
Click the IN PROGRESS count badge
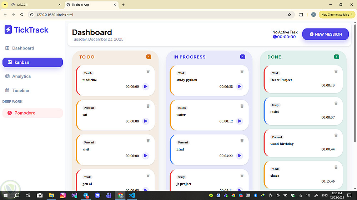242,57
